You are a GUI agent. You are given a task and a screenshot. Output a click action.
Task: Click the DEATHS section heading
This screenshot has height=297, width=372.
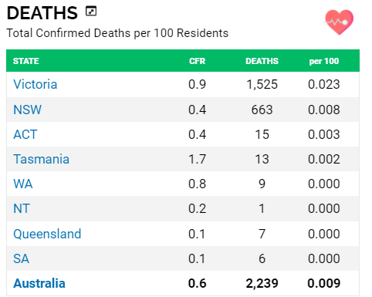[42, 13]
